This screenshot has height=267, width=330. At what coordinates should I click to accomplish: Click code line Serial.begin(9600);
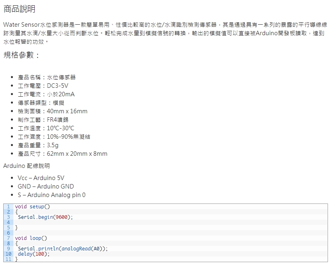click(x=45, y=217)
